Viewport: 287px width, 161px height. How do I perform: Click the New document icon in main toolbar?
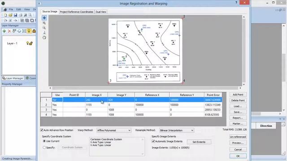(5, 15)
